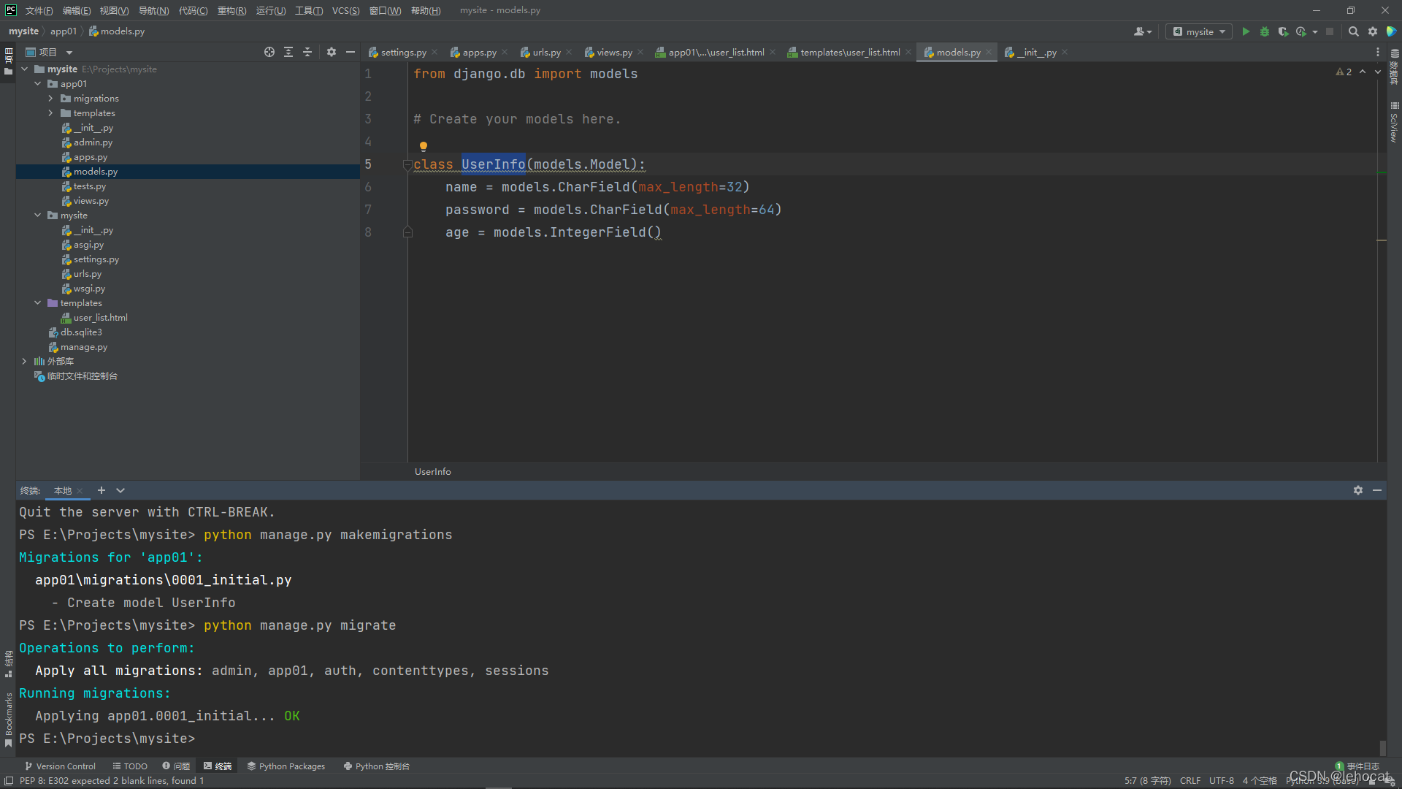Toggle the Version Control tool window
The image size is (1402, 789).
(60, 766)
